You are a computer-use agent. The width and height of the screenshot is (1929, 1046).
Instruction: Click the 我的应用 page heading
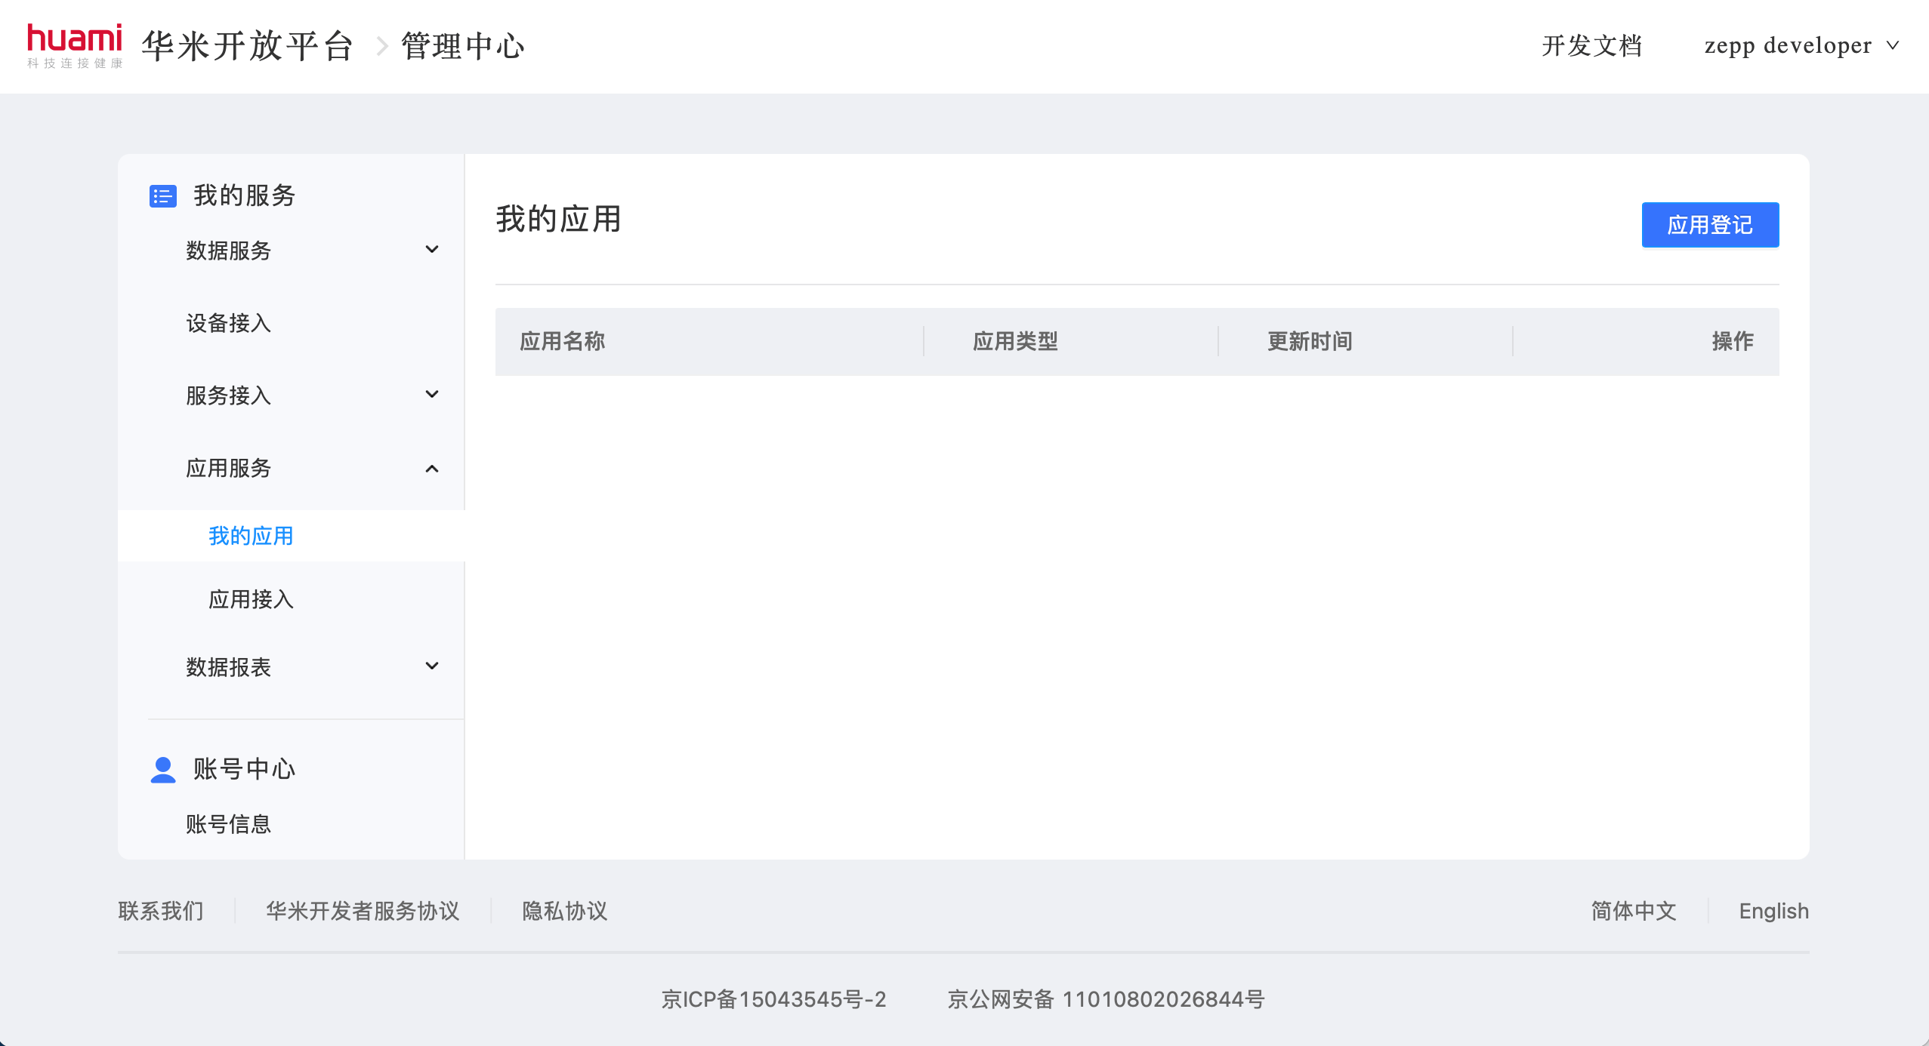(559, 219)
